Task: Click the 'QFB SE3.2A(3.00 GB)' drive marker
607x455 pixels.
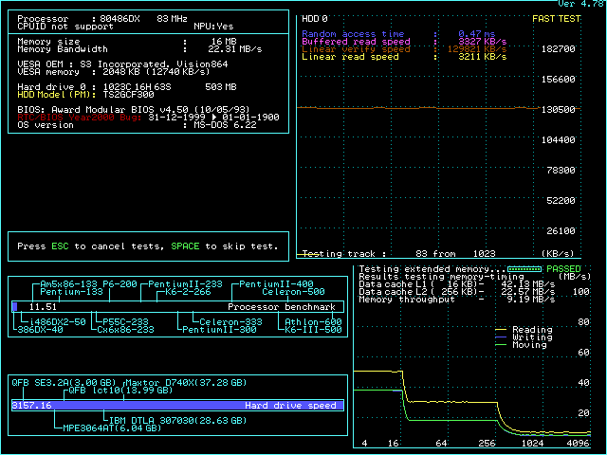Action: 64,383
